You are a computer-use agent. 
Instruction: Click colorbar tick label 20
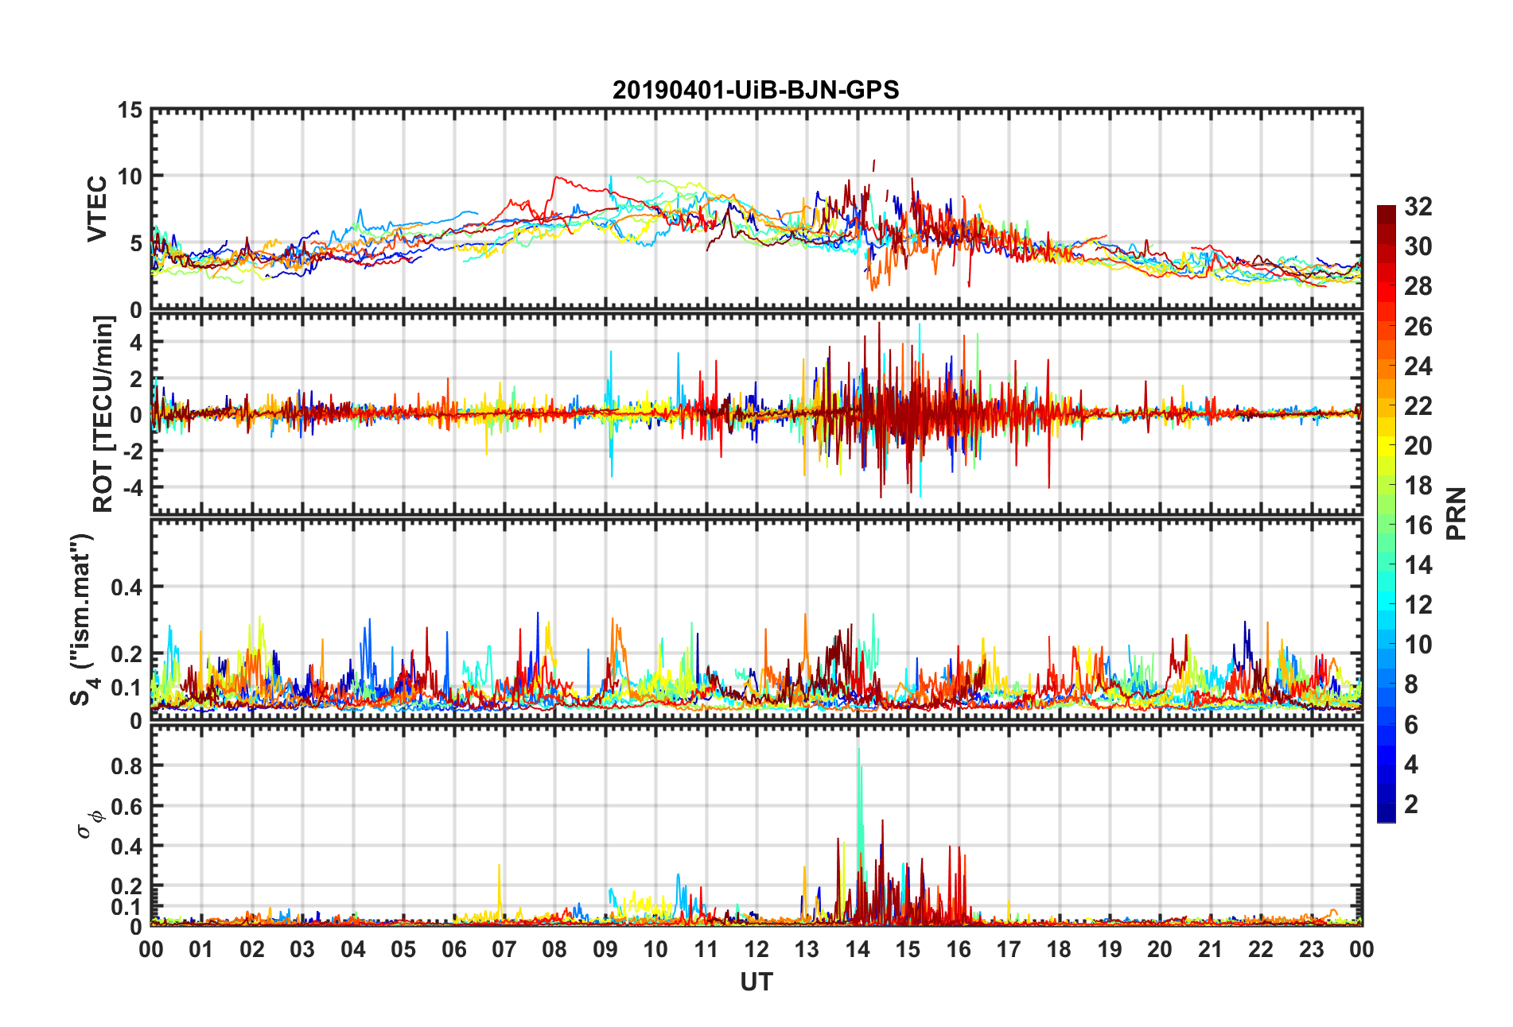point(1418,445)
